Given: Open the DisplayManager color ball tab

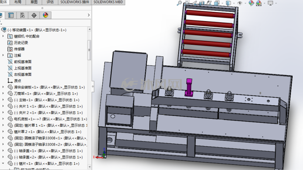Looking at the screenshot, I should (x=45, y=15).
